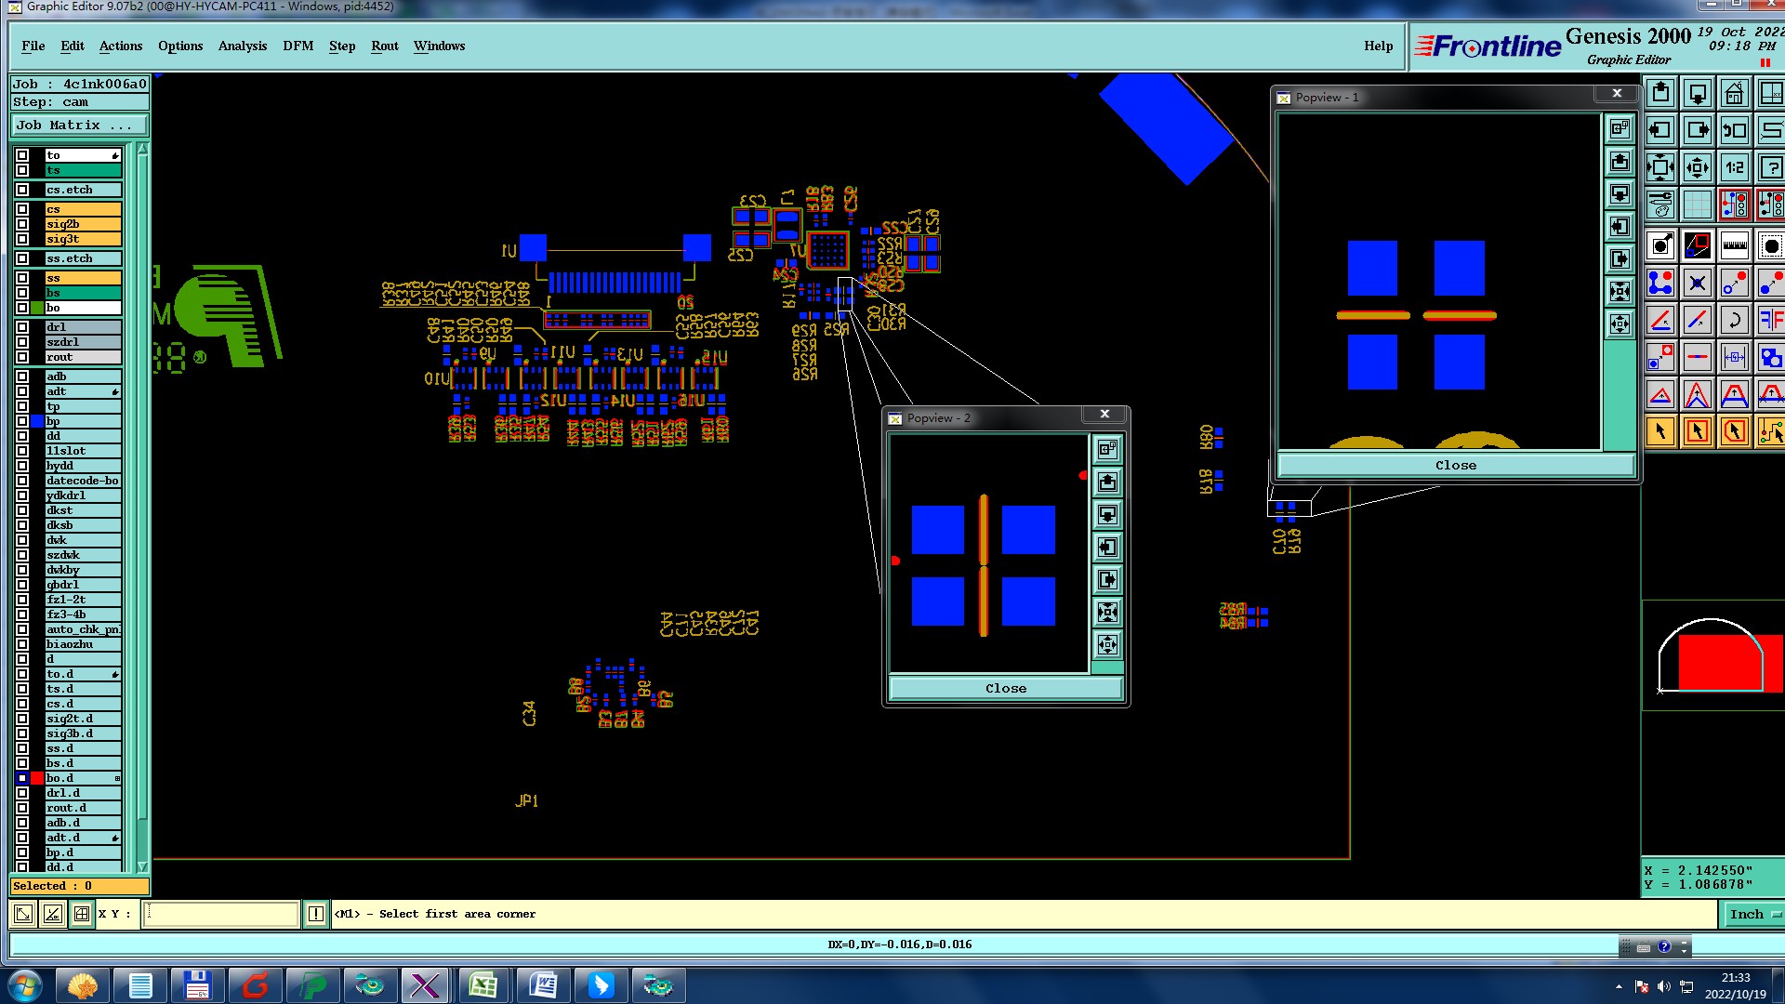1785x1004 pixels.
Task: Click the rotate arrow edit icon
Action: click(x=1734, y=320)
